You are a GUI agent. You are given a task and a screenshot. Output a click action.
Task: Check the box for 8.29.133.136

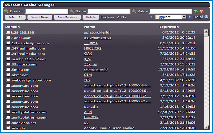(8, 32)
